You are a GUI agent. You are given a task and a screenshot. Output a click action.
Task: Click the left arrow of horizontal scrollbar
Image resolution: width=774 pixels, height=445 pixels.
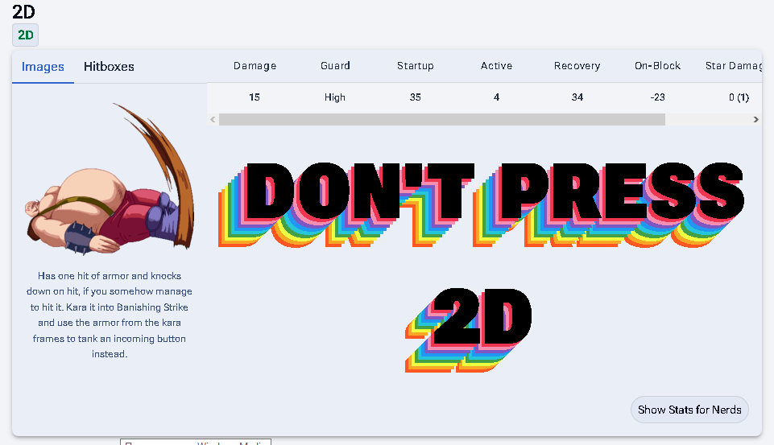click(213, 119)
